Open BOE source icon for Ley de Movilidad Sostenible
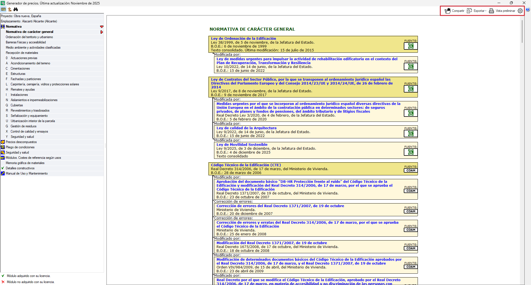This screenshot has height=285, width=531. (x=411, y=152)
